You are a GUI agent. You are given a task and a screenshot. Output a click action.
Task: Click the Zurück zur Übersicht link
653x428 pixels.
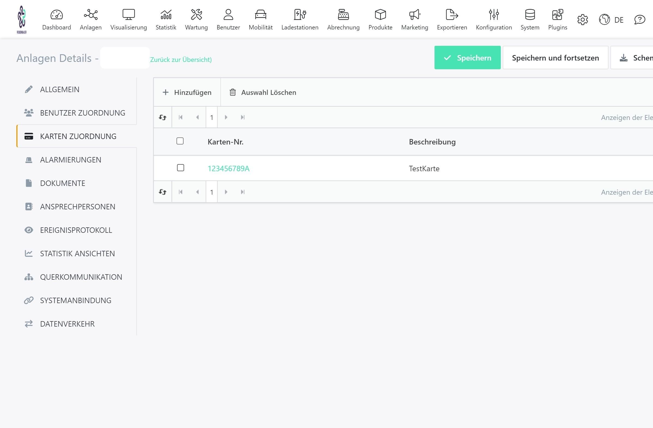pos(181,60)
